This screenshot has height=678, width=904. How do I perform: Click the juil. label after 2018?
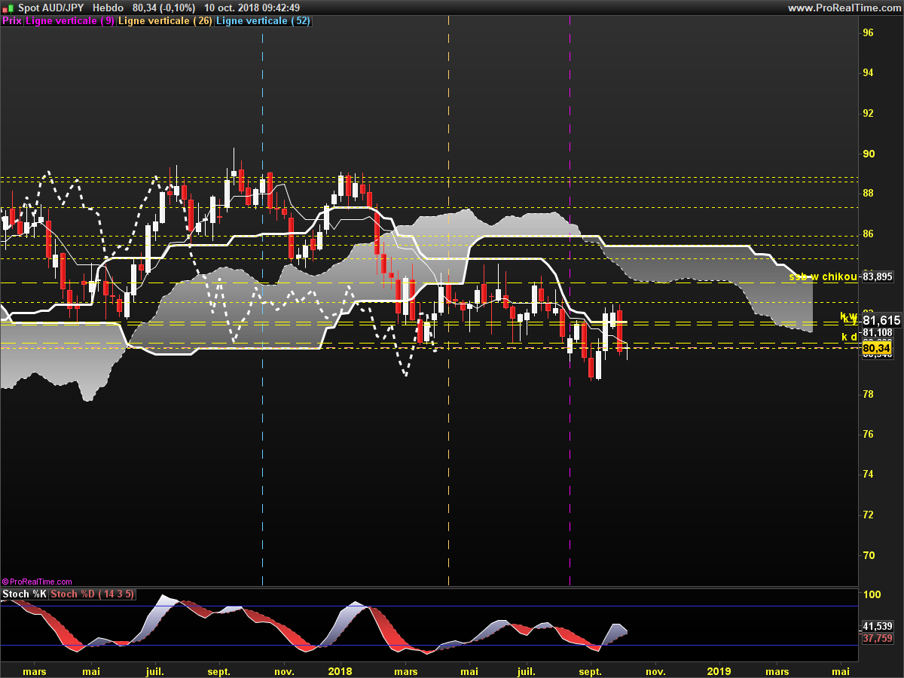(x=526, y=670)
